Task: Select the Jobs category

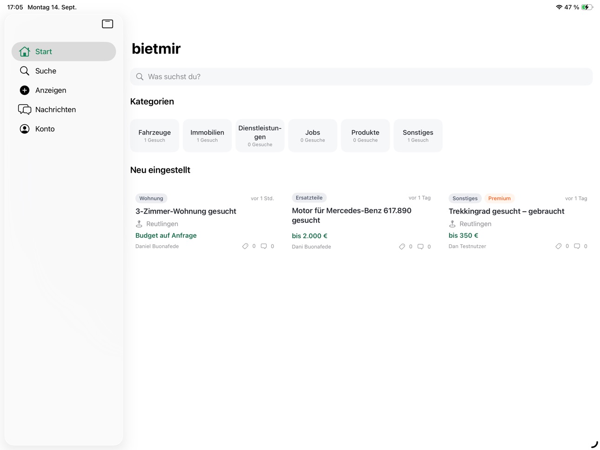Action: 313,135
